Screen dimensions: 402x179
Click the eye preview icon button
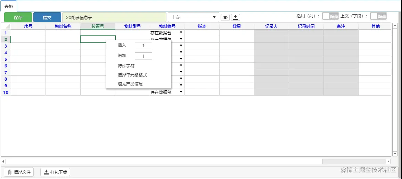point(225,17)
